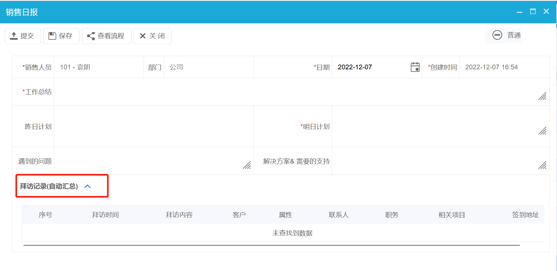557x271 pixels.
Task: Click the 提交 submit button
Action: [x=23, y=36]
